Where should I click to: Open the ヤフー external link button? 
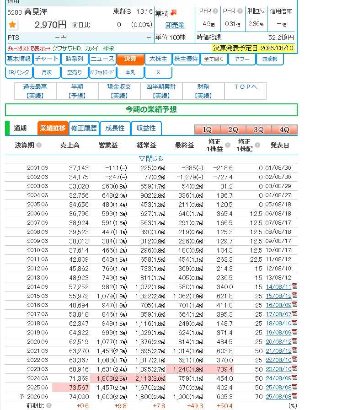242,59
